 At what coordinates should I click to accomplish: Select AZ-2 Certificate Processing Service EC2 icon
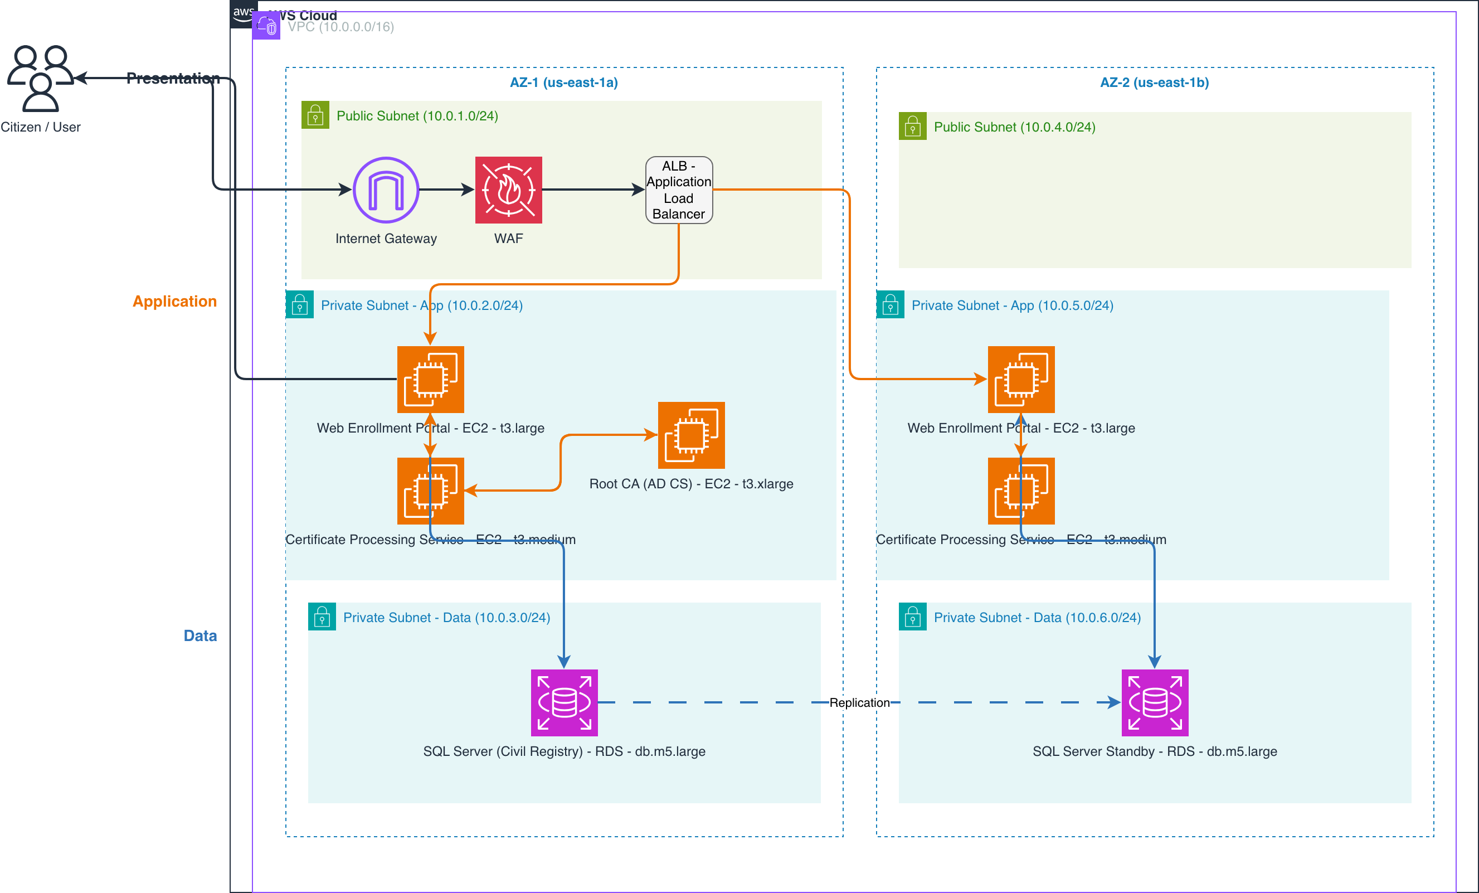(x=1021, y=491)
